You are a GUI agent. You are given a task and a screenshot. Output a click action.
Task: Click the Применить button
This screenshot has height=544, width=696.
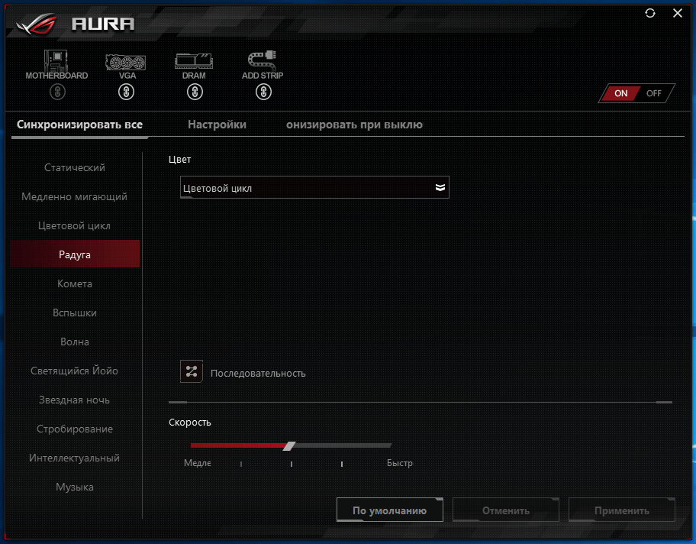(621, 510)
